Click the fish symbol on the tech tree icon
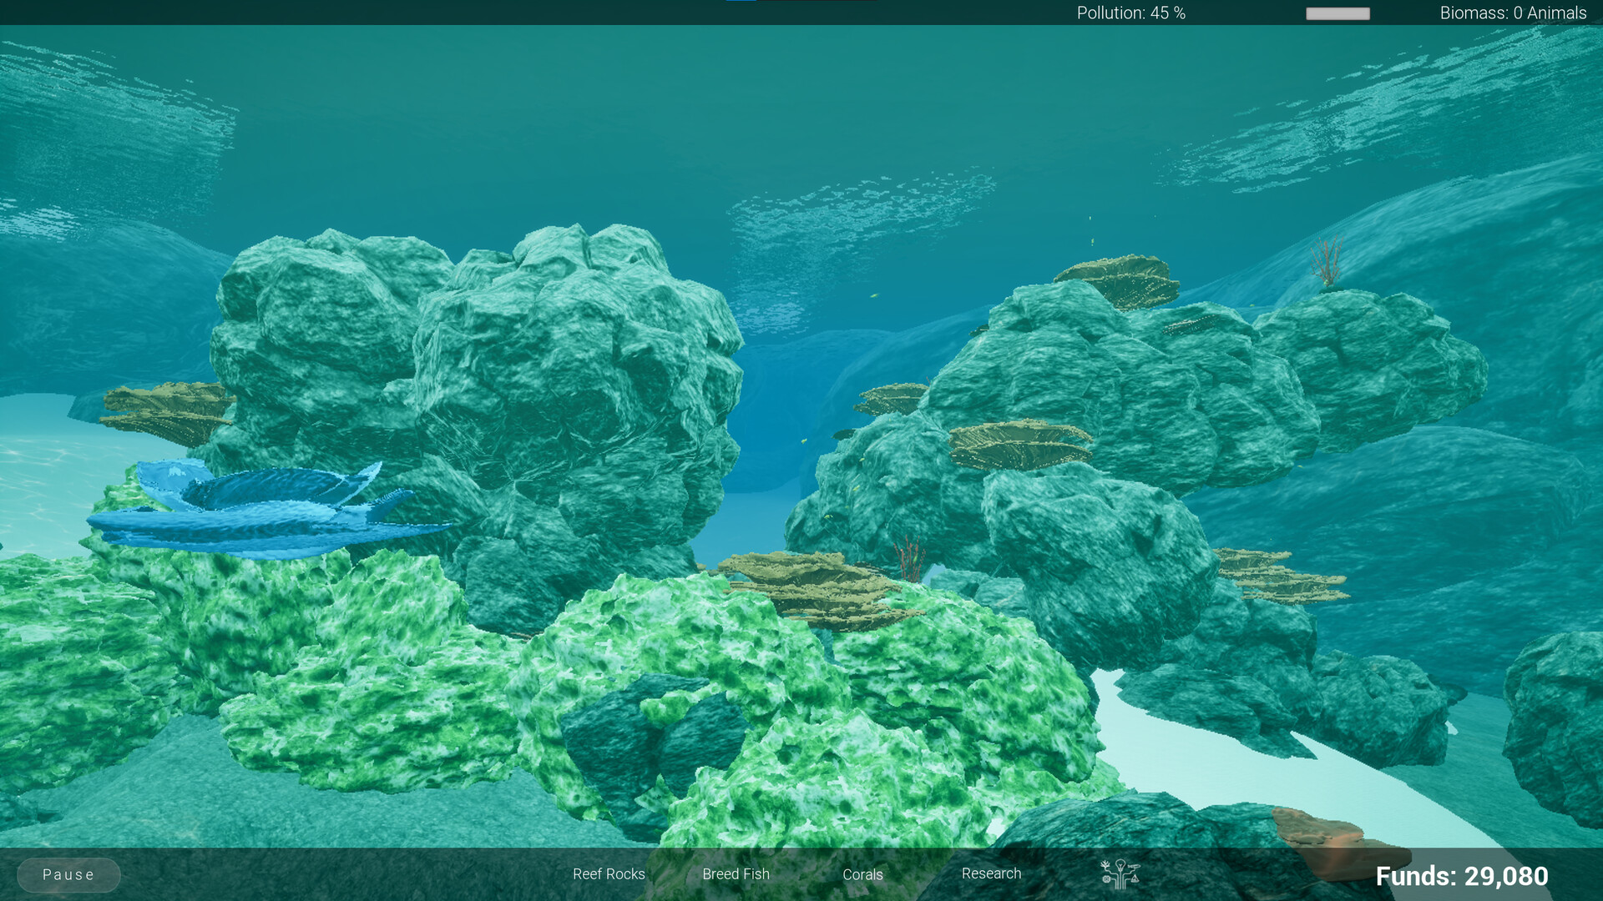1603x901 pixels. click(1135, 866)
